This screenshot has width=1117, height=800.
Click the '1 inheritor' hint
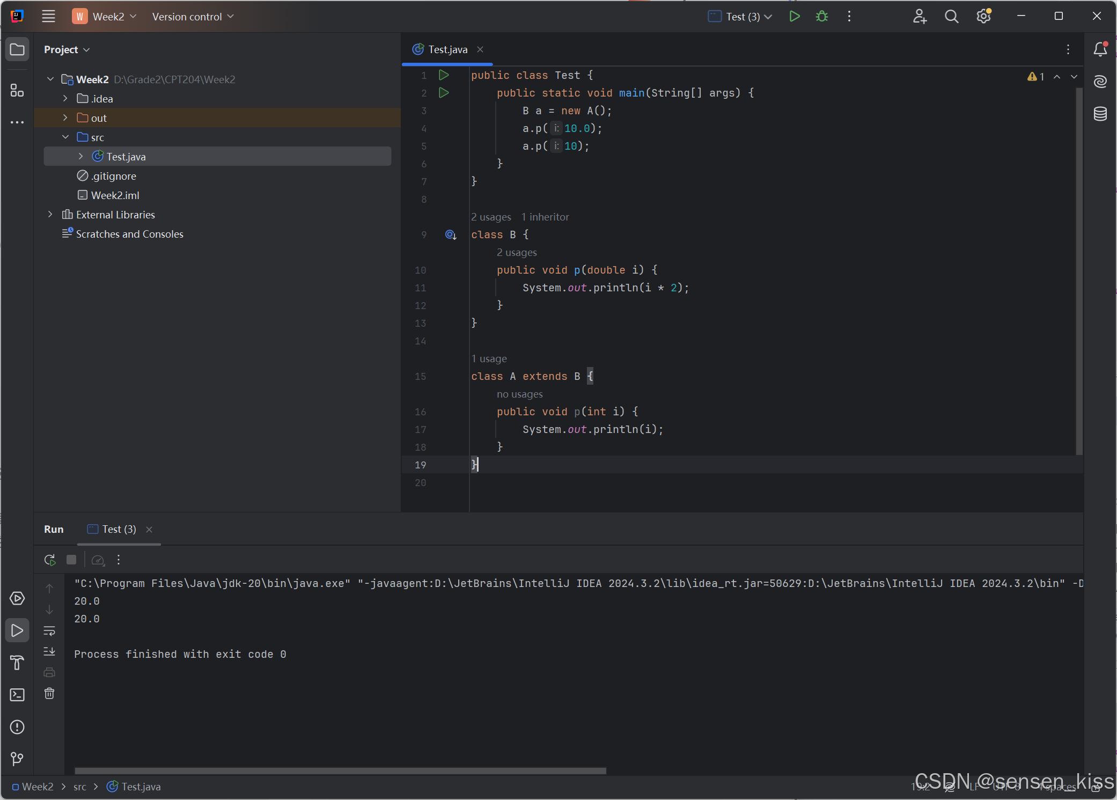545,217
